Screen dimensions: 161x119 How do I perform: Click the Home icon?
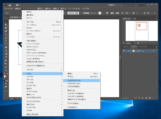(10, 5)
